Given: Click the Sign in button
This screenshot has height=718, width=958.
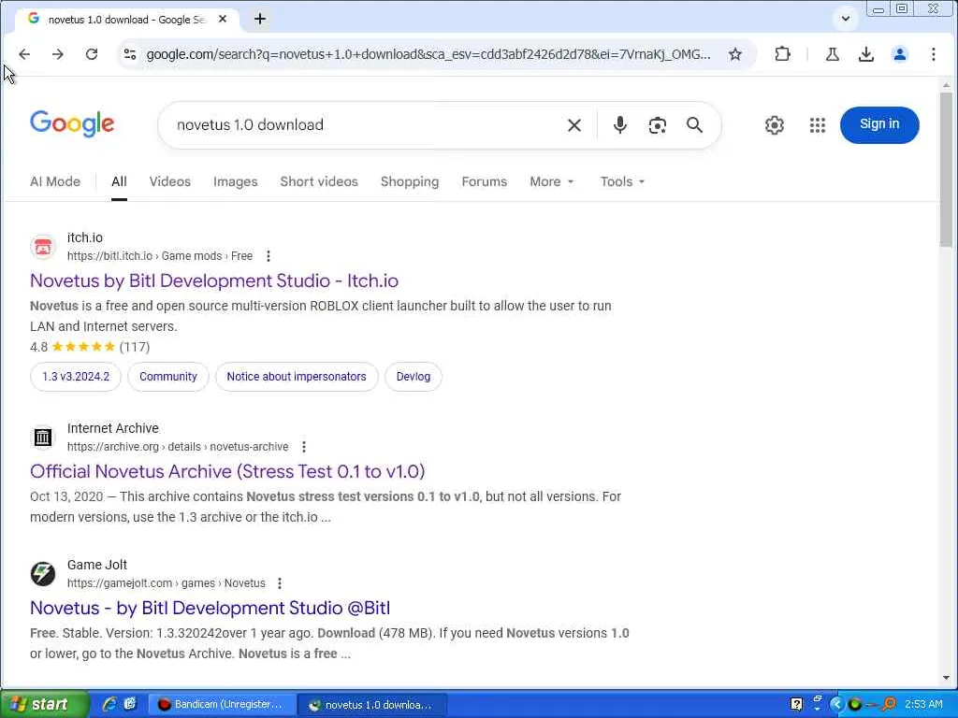Looking at the screenshot, I should [x=879, y=124].
